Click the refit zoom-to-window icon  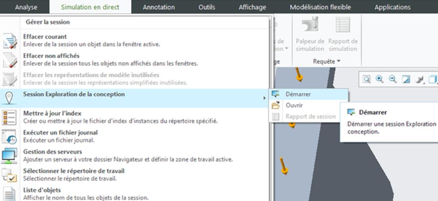[x=367, y=79]
